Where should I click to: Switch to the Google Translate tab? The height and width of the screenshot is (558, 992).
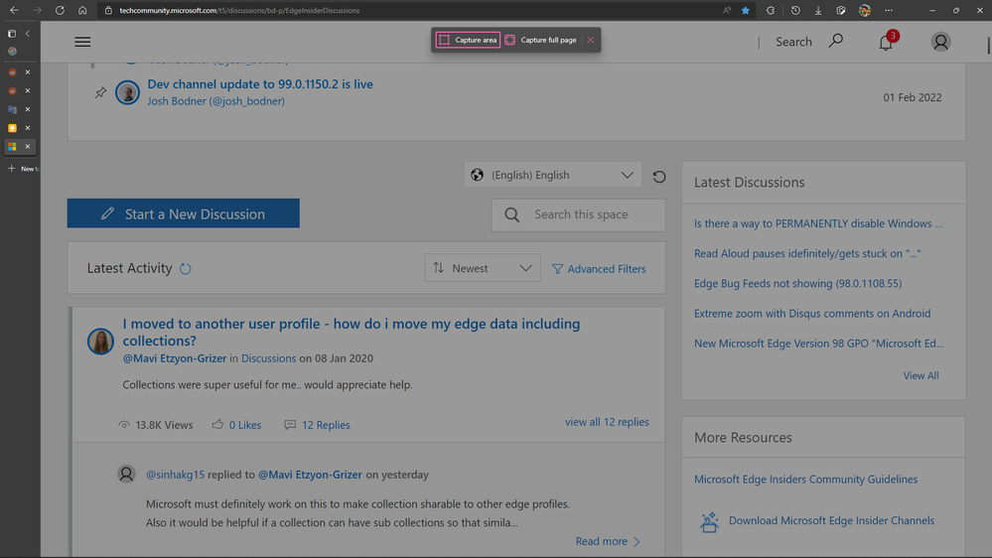click(x=12, y=109)
